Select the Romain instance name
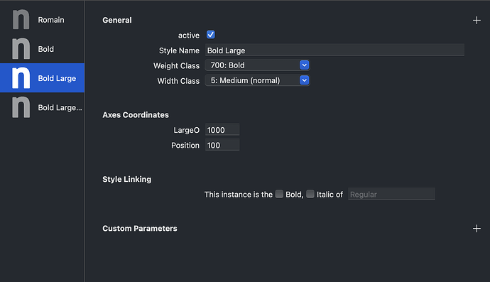Screen dimensions: 490x282 pos(51,20)
